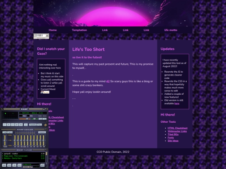The image size is (226, 169).
Task: Adjust Winamp orange volume slider
Action: [x=25, y=119]
